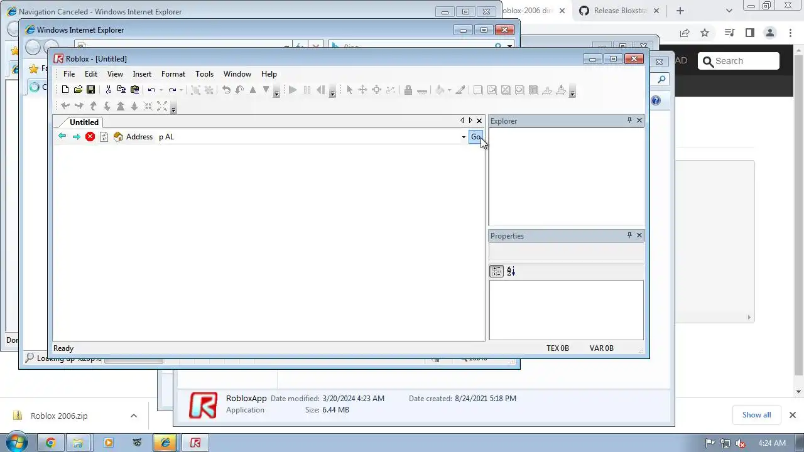Click the Rotate counterclockwise icon
Viewport: 804px width, 452px height.
226,90
